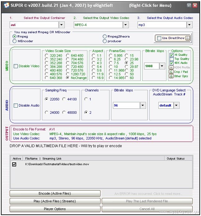Tick the Disable Video checkbox

point(16,66)
